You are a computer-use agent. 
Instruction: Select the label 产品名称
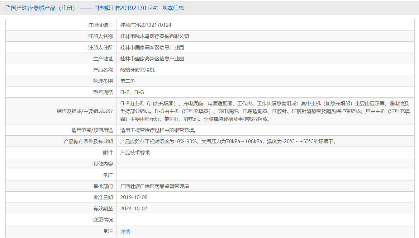[103, 70]
